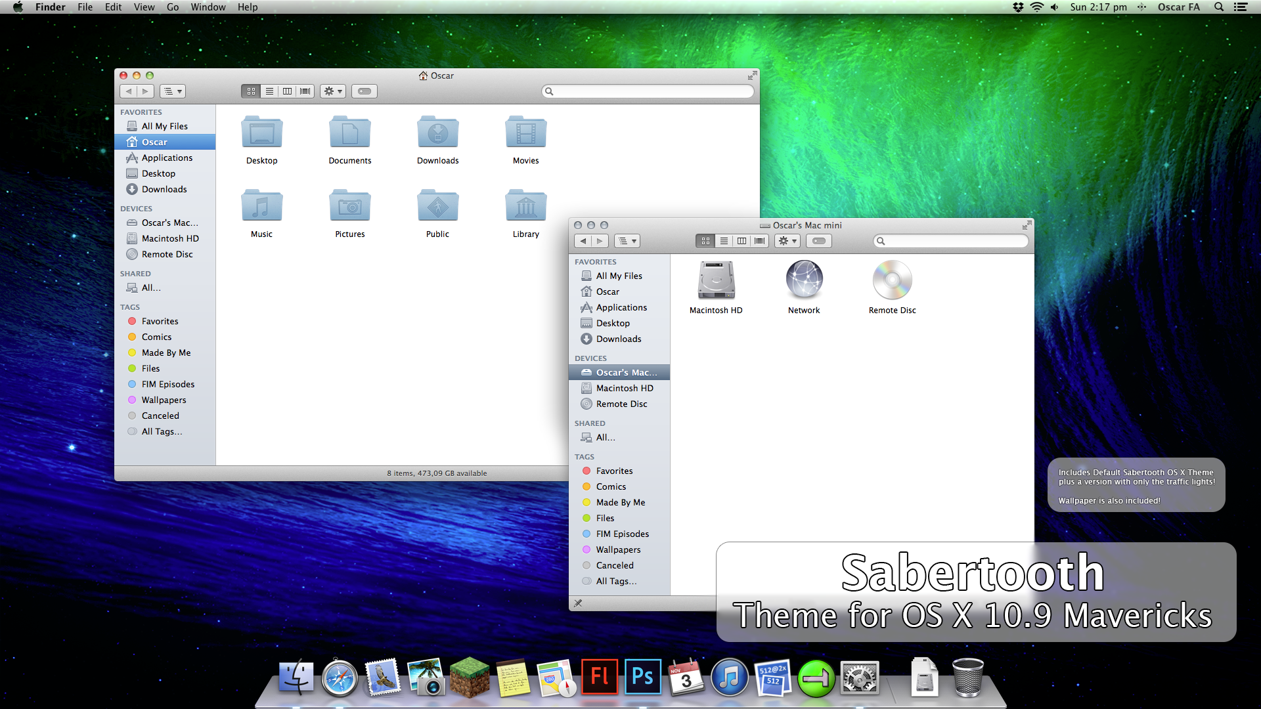1261x709 pixels.
Task: Open iTunes from the Dock
Action: 730,677
